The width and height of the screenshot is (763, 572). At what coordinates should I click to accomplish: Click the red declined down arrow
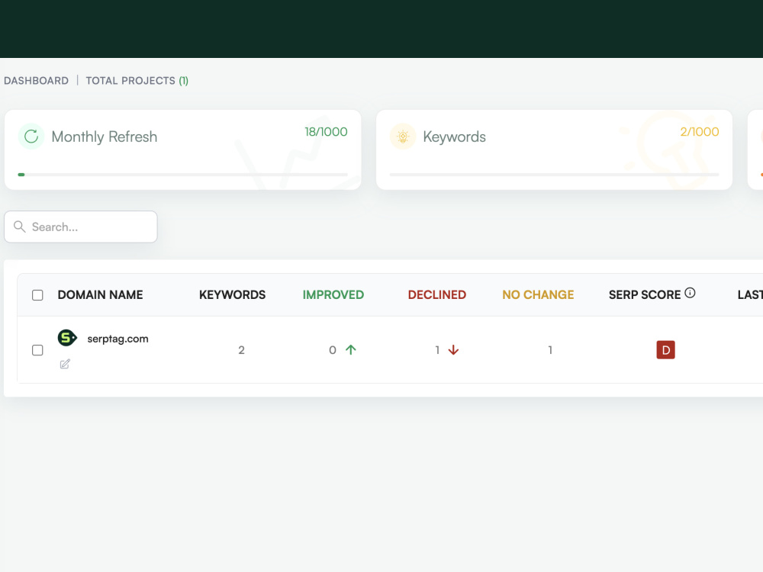[453, 350]
